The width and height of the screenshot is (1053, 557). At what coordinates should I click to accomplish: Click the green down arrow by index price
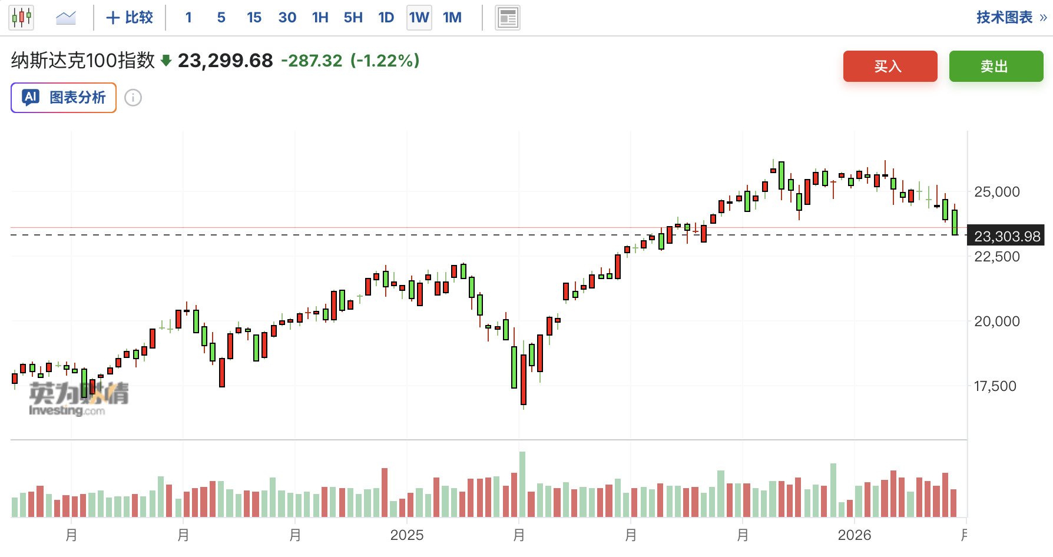[166, 61]
